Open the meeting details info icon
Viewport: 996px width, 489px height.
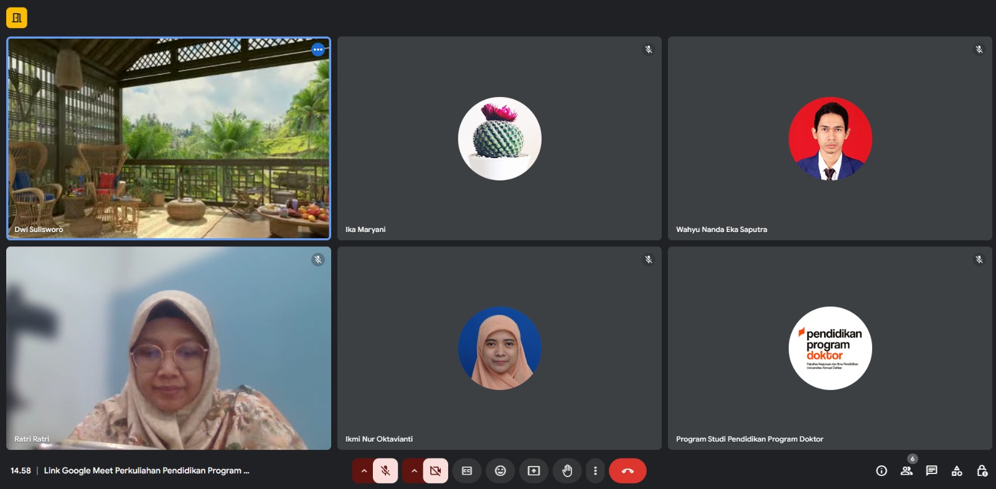click(x=881, y=471)
